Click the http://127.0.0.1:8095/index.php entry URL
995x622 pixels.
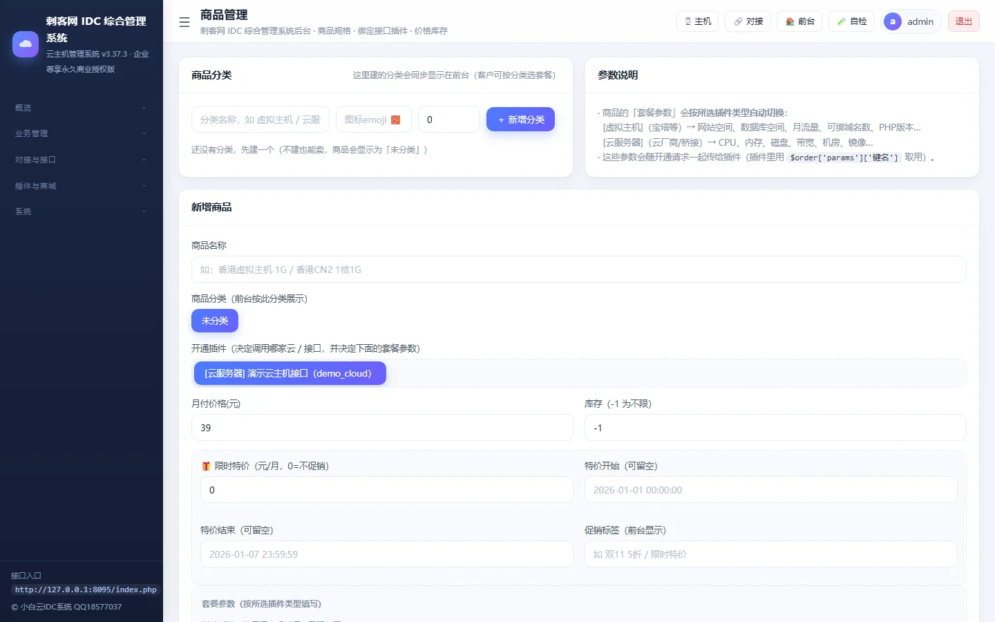86,590
